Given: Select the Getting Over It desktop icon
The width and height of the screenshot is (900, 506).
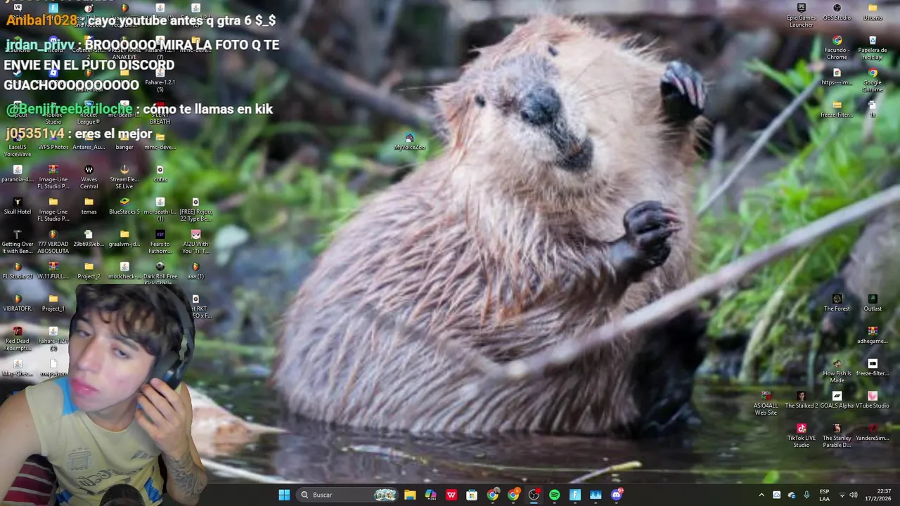Looking at the screenshot, I should pyautogui.click(x=18, y=240).
